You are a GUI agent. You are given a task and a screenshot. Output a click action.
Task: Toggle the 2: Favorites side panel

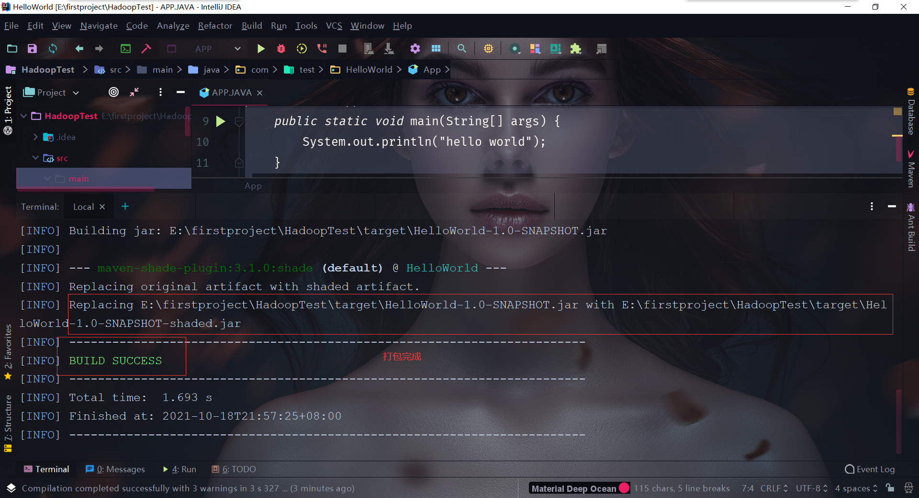tap(8, 352)
